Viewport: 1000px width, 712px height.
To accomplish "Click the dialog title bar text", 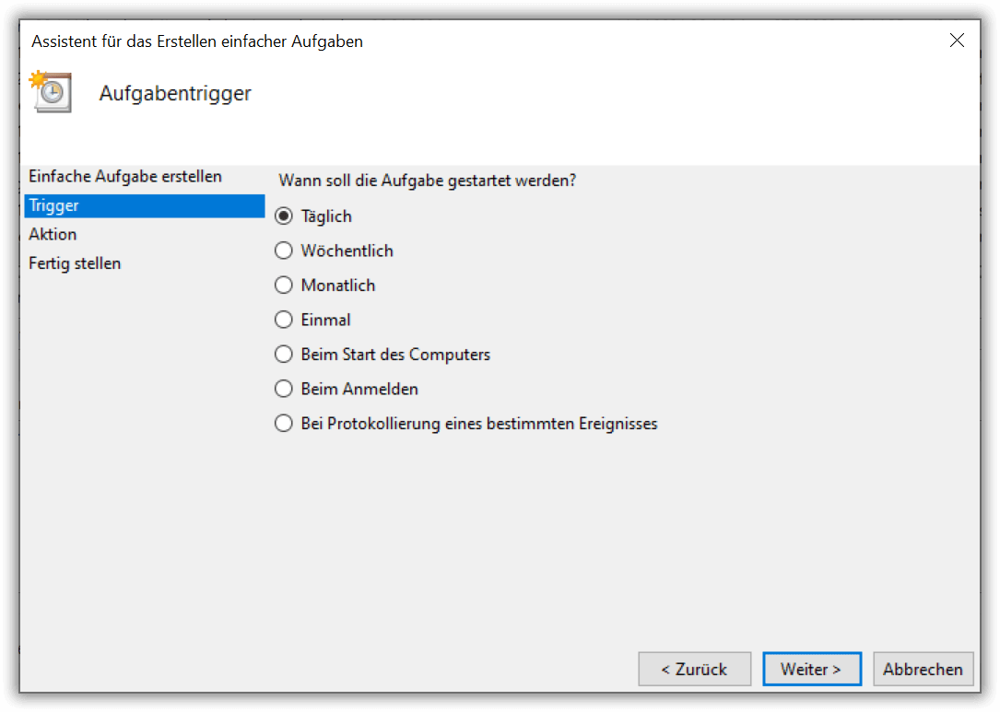I will (197, 41).
